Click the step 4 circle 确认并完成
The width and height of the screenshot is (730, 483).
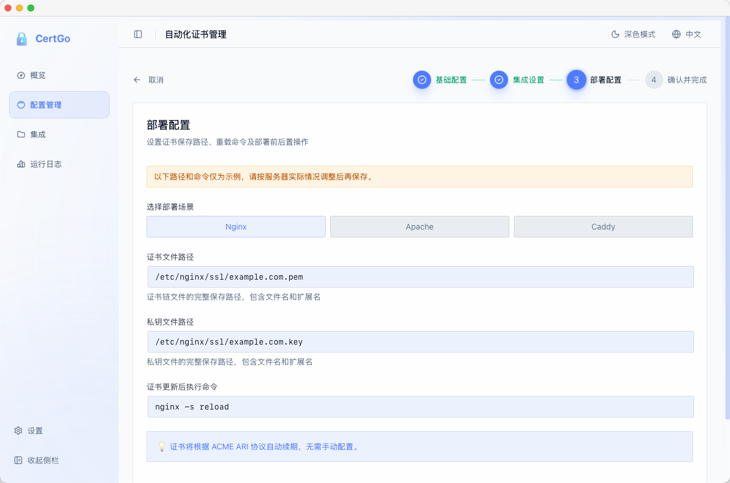[x=654, y=80]
